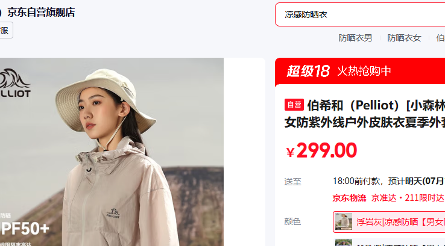The height and width of the screenshot is (246, 445).
Task: Click the 京东物流 logistics label
Action: [x=349, y=198]
